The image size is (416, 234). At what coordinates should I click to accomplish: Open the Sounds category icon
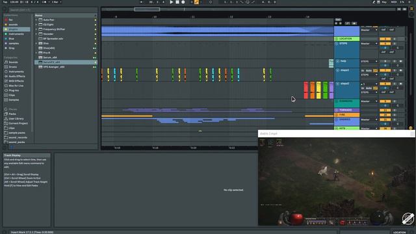tap(6, 62)
